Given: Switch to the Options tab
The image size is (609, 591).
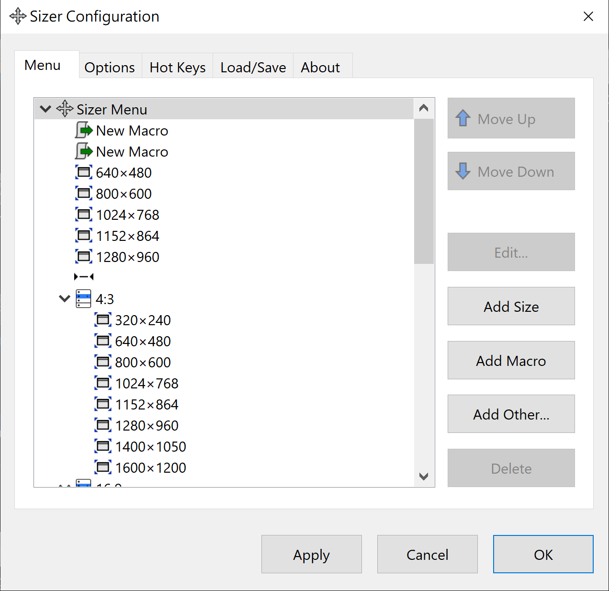Looking at the screenshot, I should 110,68.
